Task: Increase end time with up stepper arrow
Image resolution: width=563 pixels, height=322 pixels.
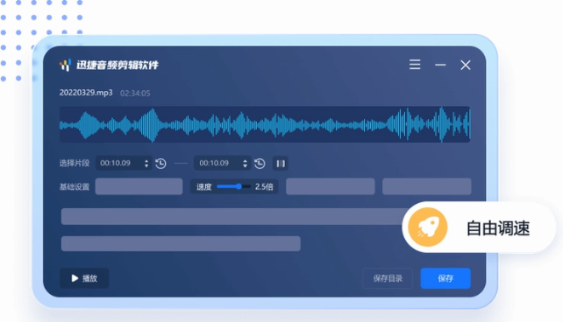Action: [245, 160]
